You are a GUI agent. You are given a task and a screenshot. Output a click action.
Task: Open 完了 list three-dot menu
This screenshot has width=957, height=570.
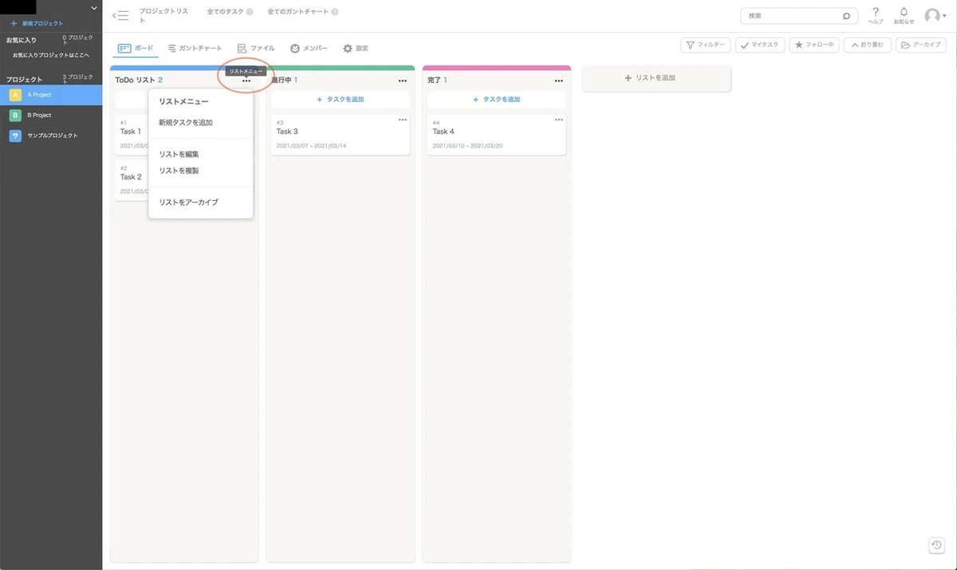pyautogui.click(x=559, y=81)
